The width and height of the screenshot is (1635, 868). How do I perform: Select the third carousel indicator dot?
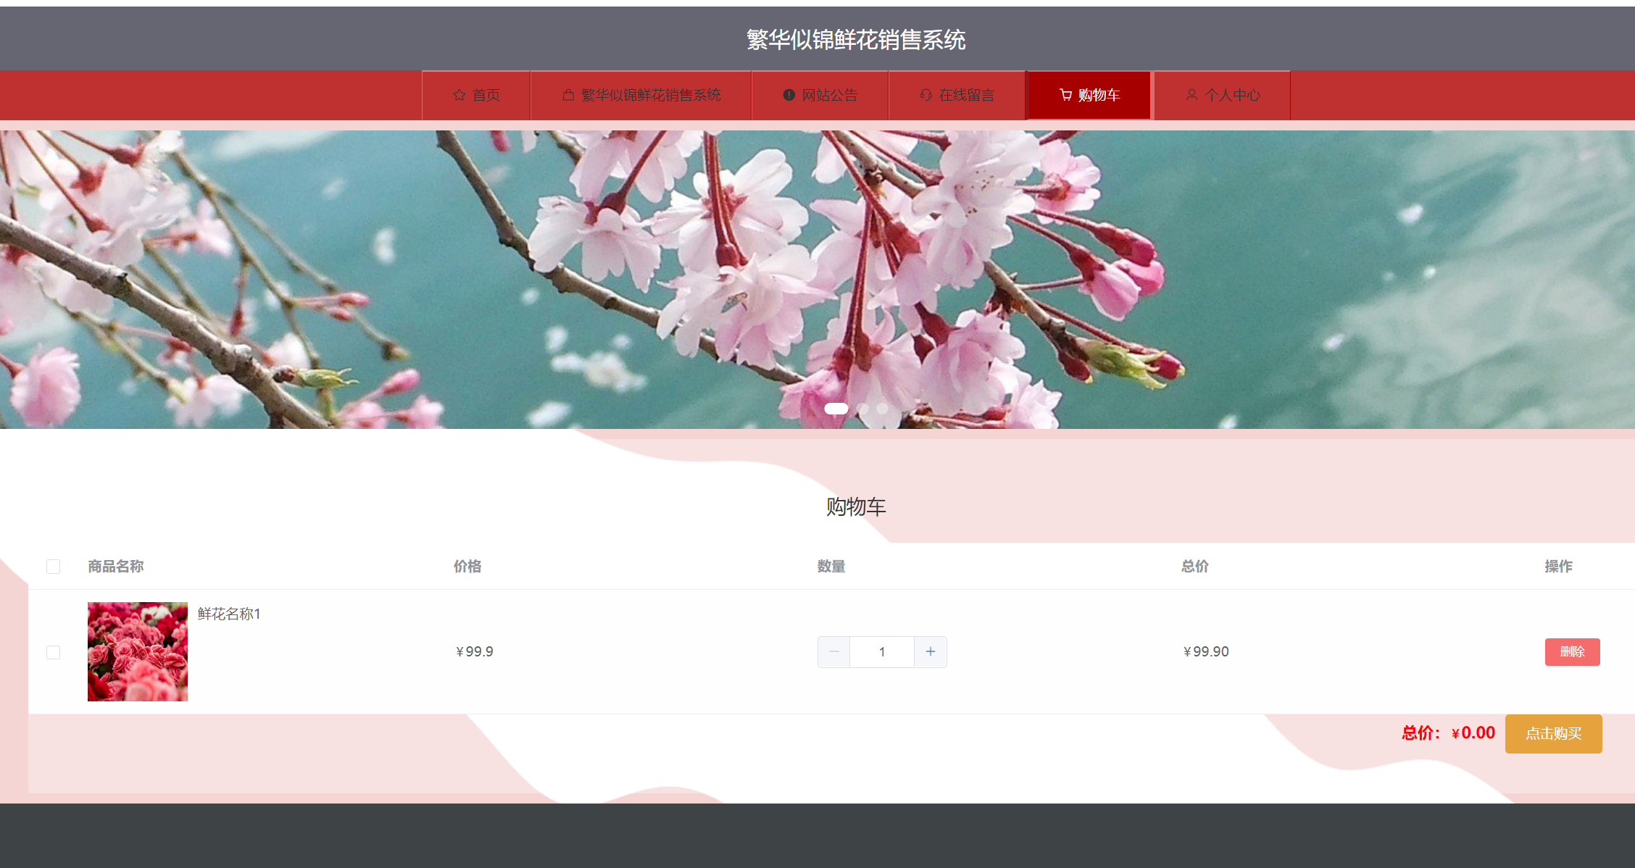click(x=882, y=409)
